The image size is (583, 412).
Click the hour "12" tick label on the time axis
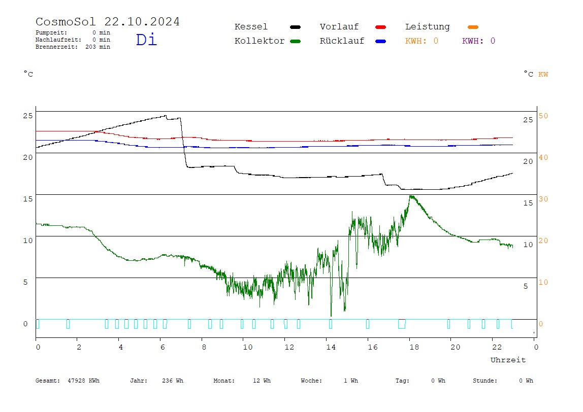point(289,348)
